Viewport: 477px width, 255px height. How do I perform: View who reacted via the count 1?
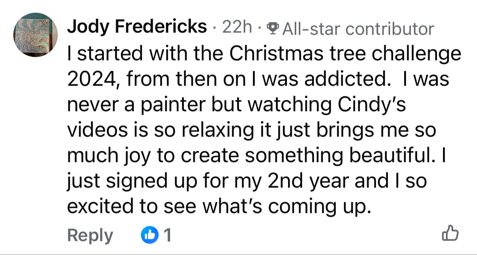(x=167, y=235)
